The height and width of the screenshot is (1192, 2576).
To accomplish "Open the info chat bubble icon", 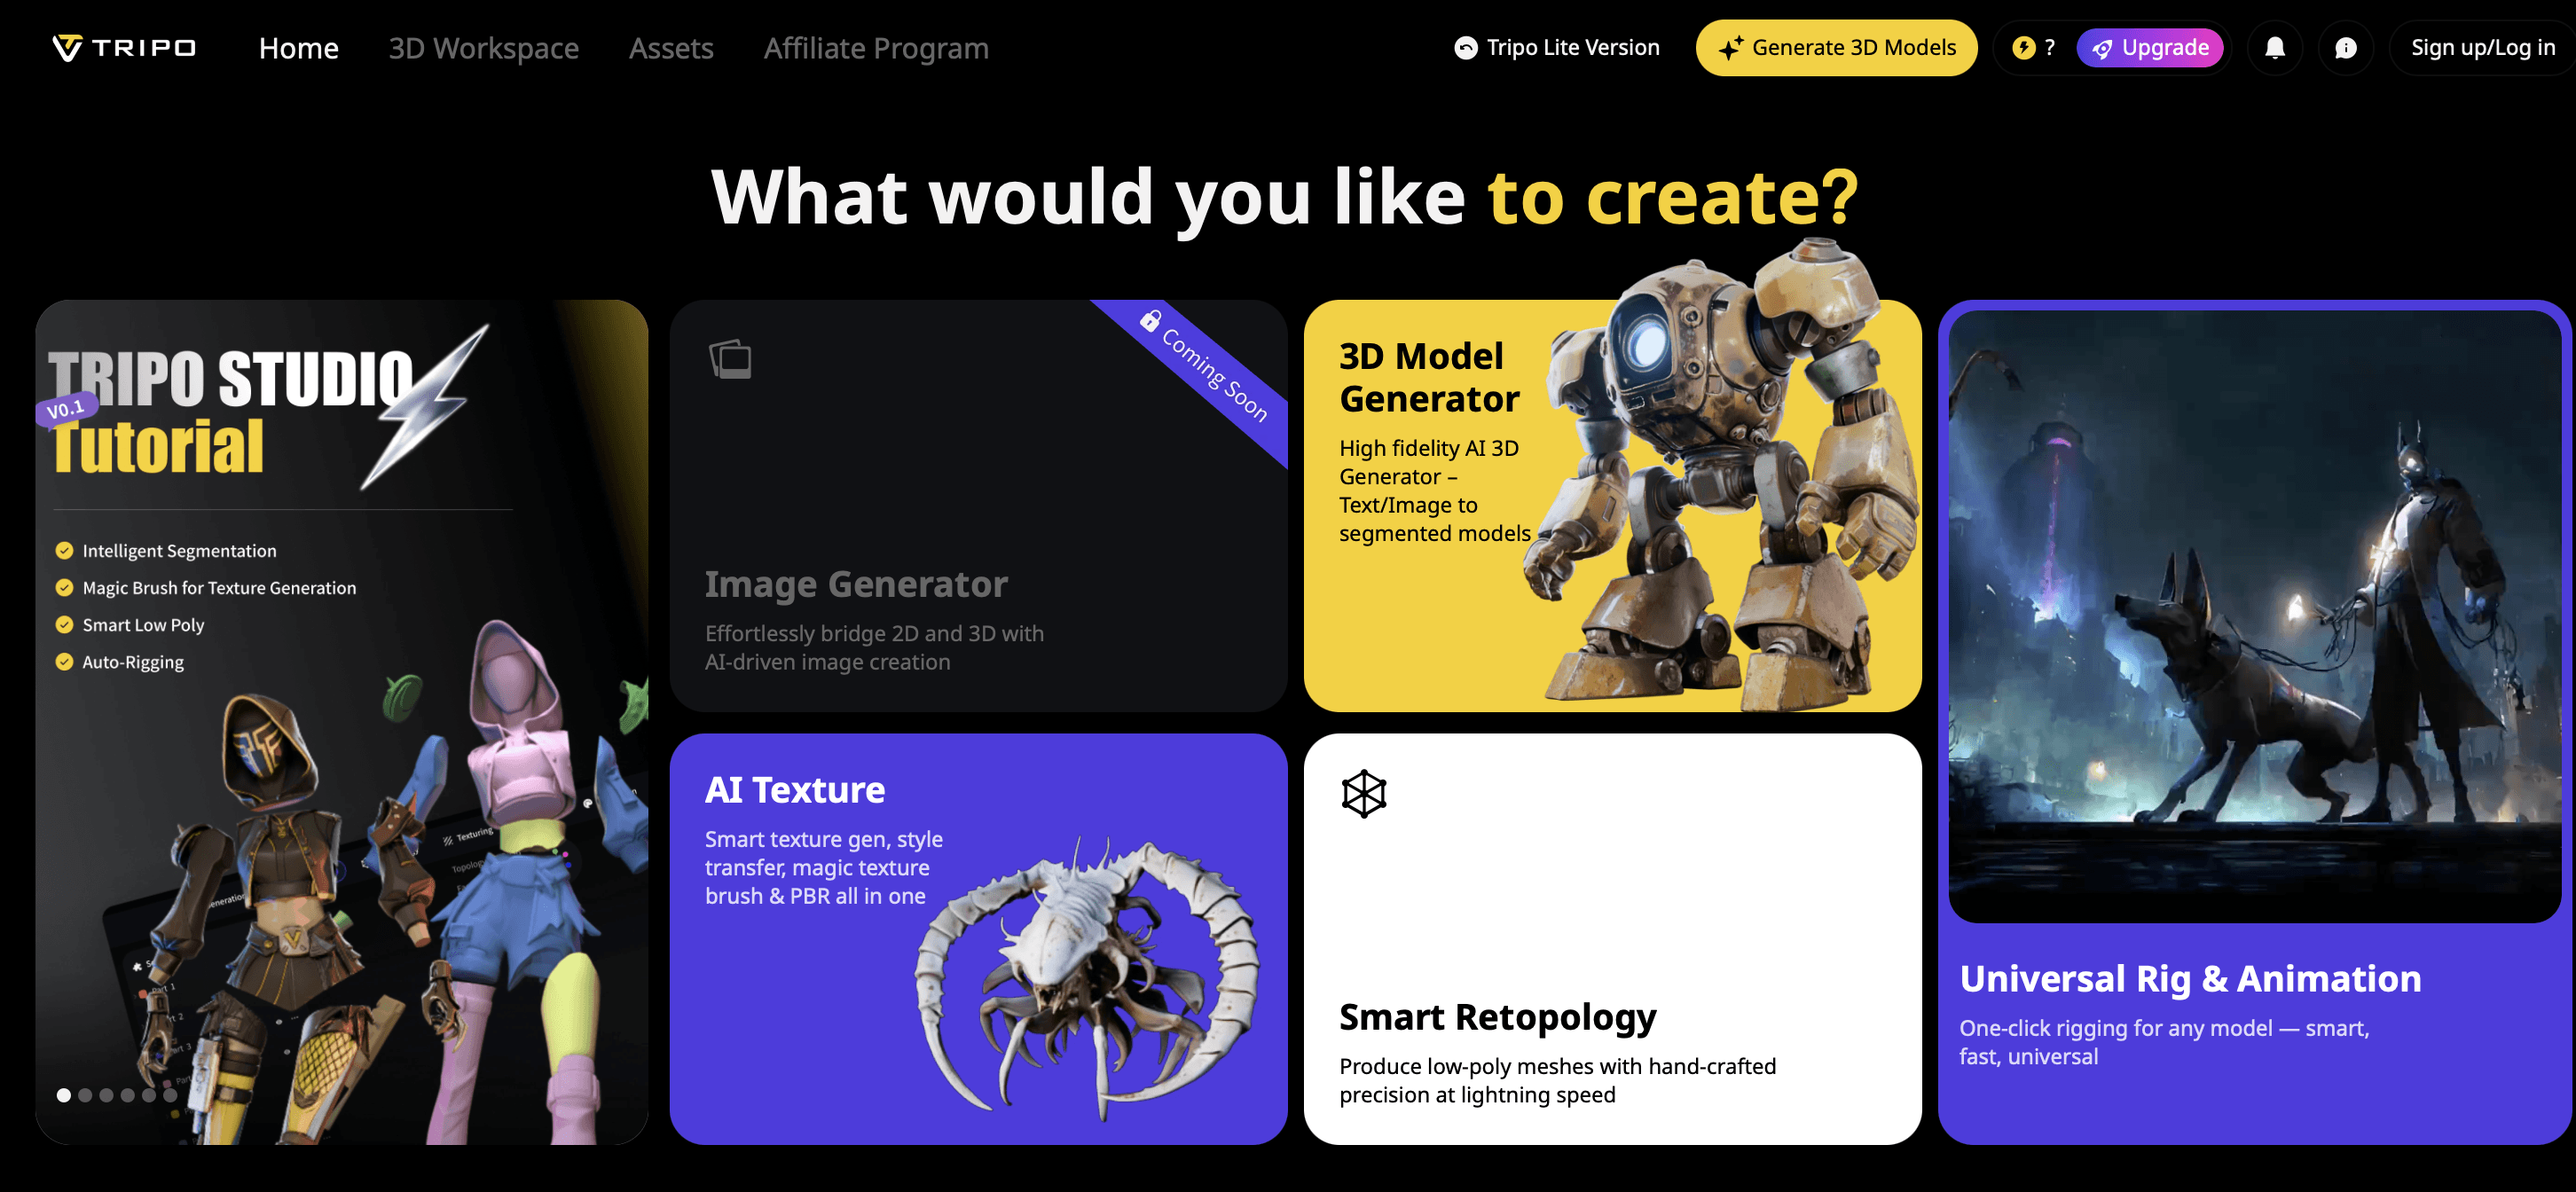I will coord(2345,48).
